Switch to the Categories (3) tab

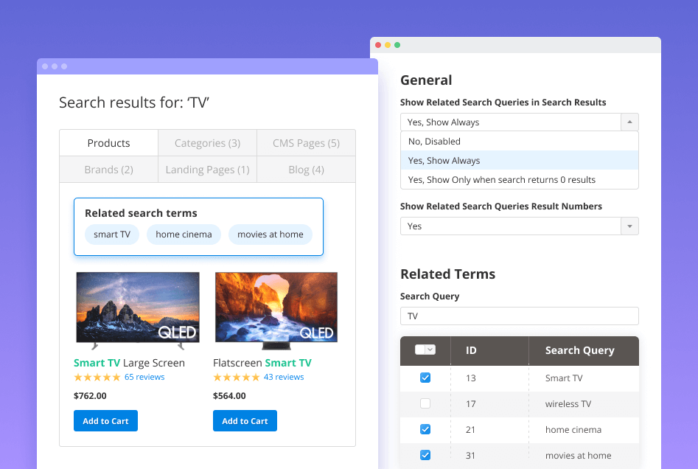207,143
